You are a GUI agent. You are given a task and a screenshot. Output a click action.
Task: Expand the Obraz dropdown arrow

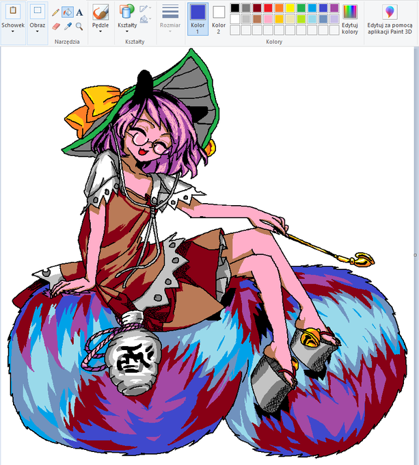[x=38, y=31]
